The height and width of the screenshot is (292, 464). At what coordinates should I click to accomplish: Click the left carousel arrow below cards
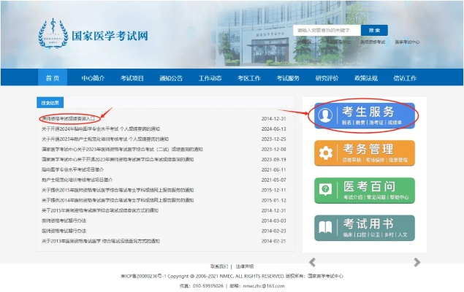click(x=312, y=262)
